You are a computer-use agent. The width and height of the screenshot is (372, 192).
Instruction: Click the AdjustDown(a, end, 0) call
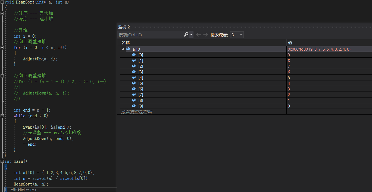[48, 138]
